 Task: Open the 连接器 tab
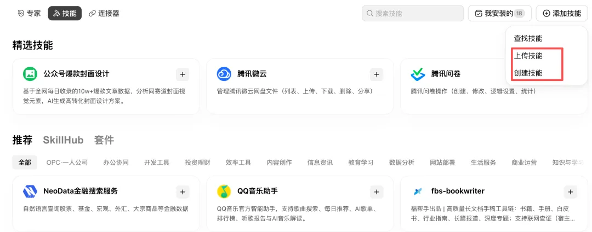coord(104,13)
